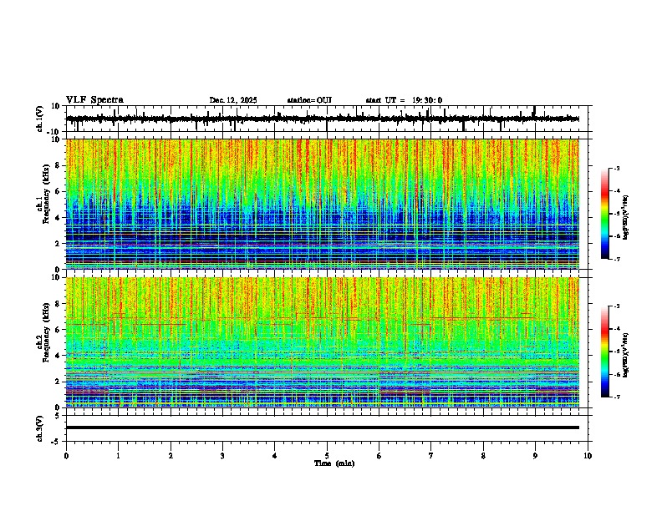Click the "ch.1 Frequency (kHz)" axis label

click(x=44, y=195)
